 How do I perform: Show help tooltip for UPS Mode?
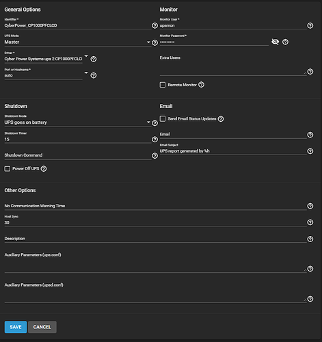[155, 42]
